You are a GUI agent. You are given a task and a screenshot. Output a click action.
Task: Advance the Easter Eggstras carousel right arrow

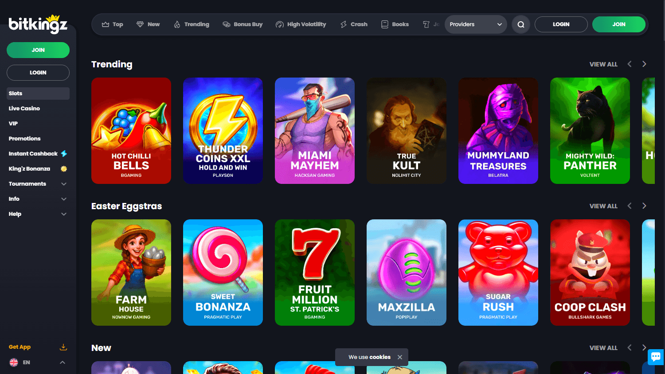(x=644, y=206)
